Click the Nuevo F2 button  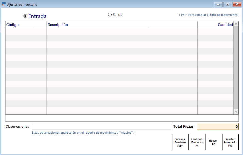[213, 142]
